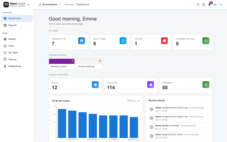227x142 pixels.
Task: Click the Boards count 12
Action: [54, 88]
